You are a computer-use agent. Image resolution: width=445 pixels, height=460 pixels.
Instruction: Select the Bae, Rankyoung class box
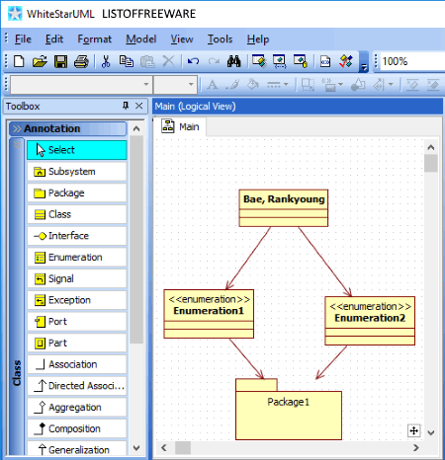(x=284, y=208)
